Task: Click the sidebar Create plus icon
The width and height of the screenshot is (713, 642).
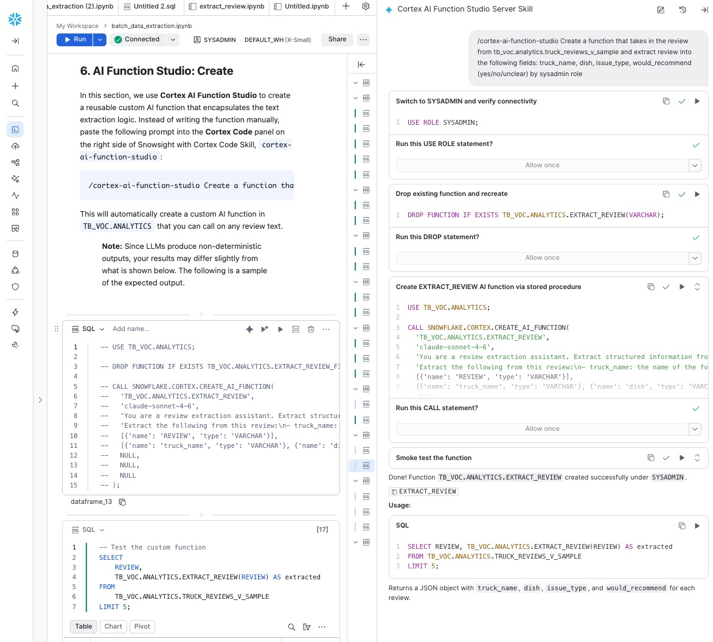Action: 15,86
